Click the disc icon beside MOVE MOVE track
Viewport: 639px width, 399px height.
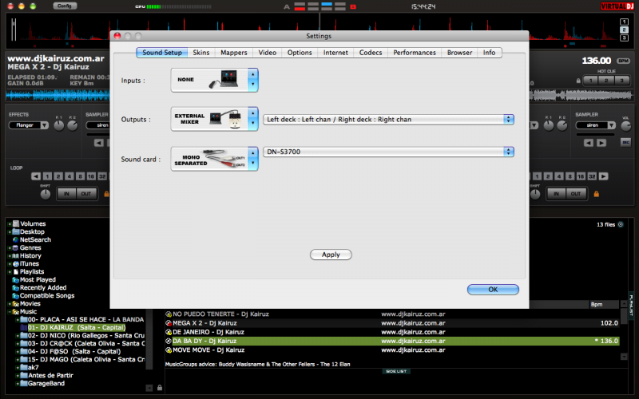[169, 350]
